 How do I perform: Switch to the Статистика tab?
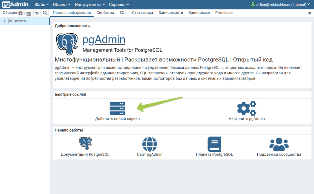pos(142,13)
